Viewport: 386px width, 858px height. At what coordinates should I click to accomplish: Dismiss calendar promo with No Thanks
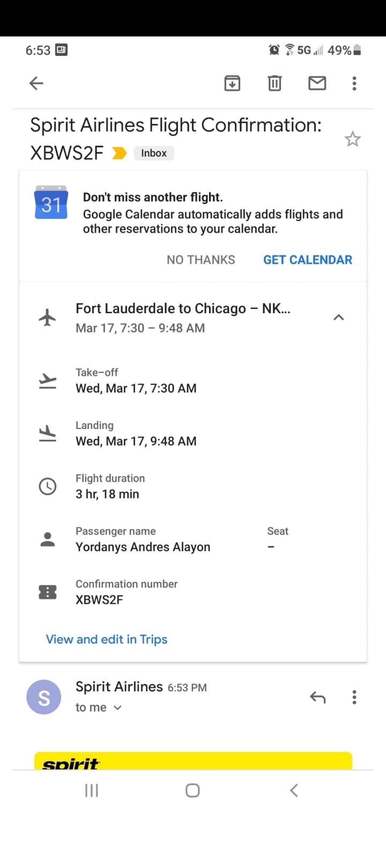[201, 260]
